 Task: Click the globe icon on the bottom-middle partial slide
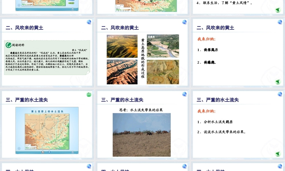coord(184,166)
